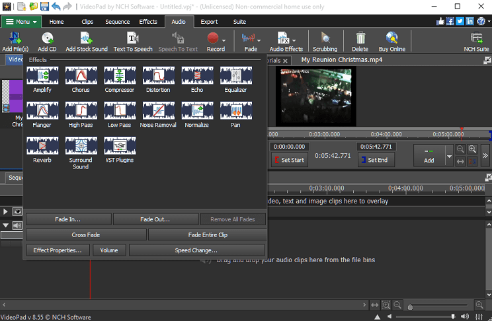Click Set End button
This screenshot has width=492, height=321.
pos(376,160)
